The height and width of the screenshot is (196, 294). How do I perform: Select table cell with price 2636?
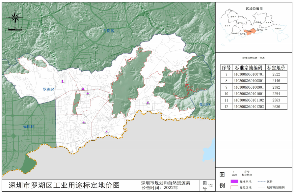(x=276, y=107)
